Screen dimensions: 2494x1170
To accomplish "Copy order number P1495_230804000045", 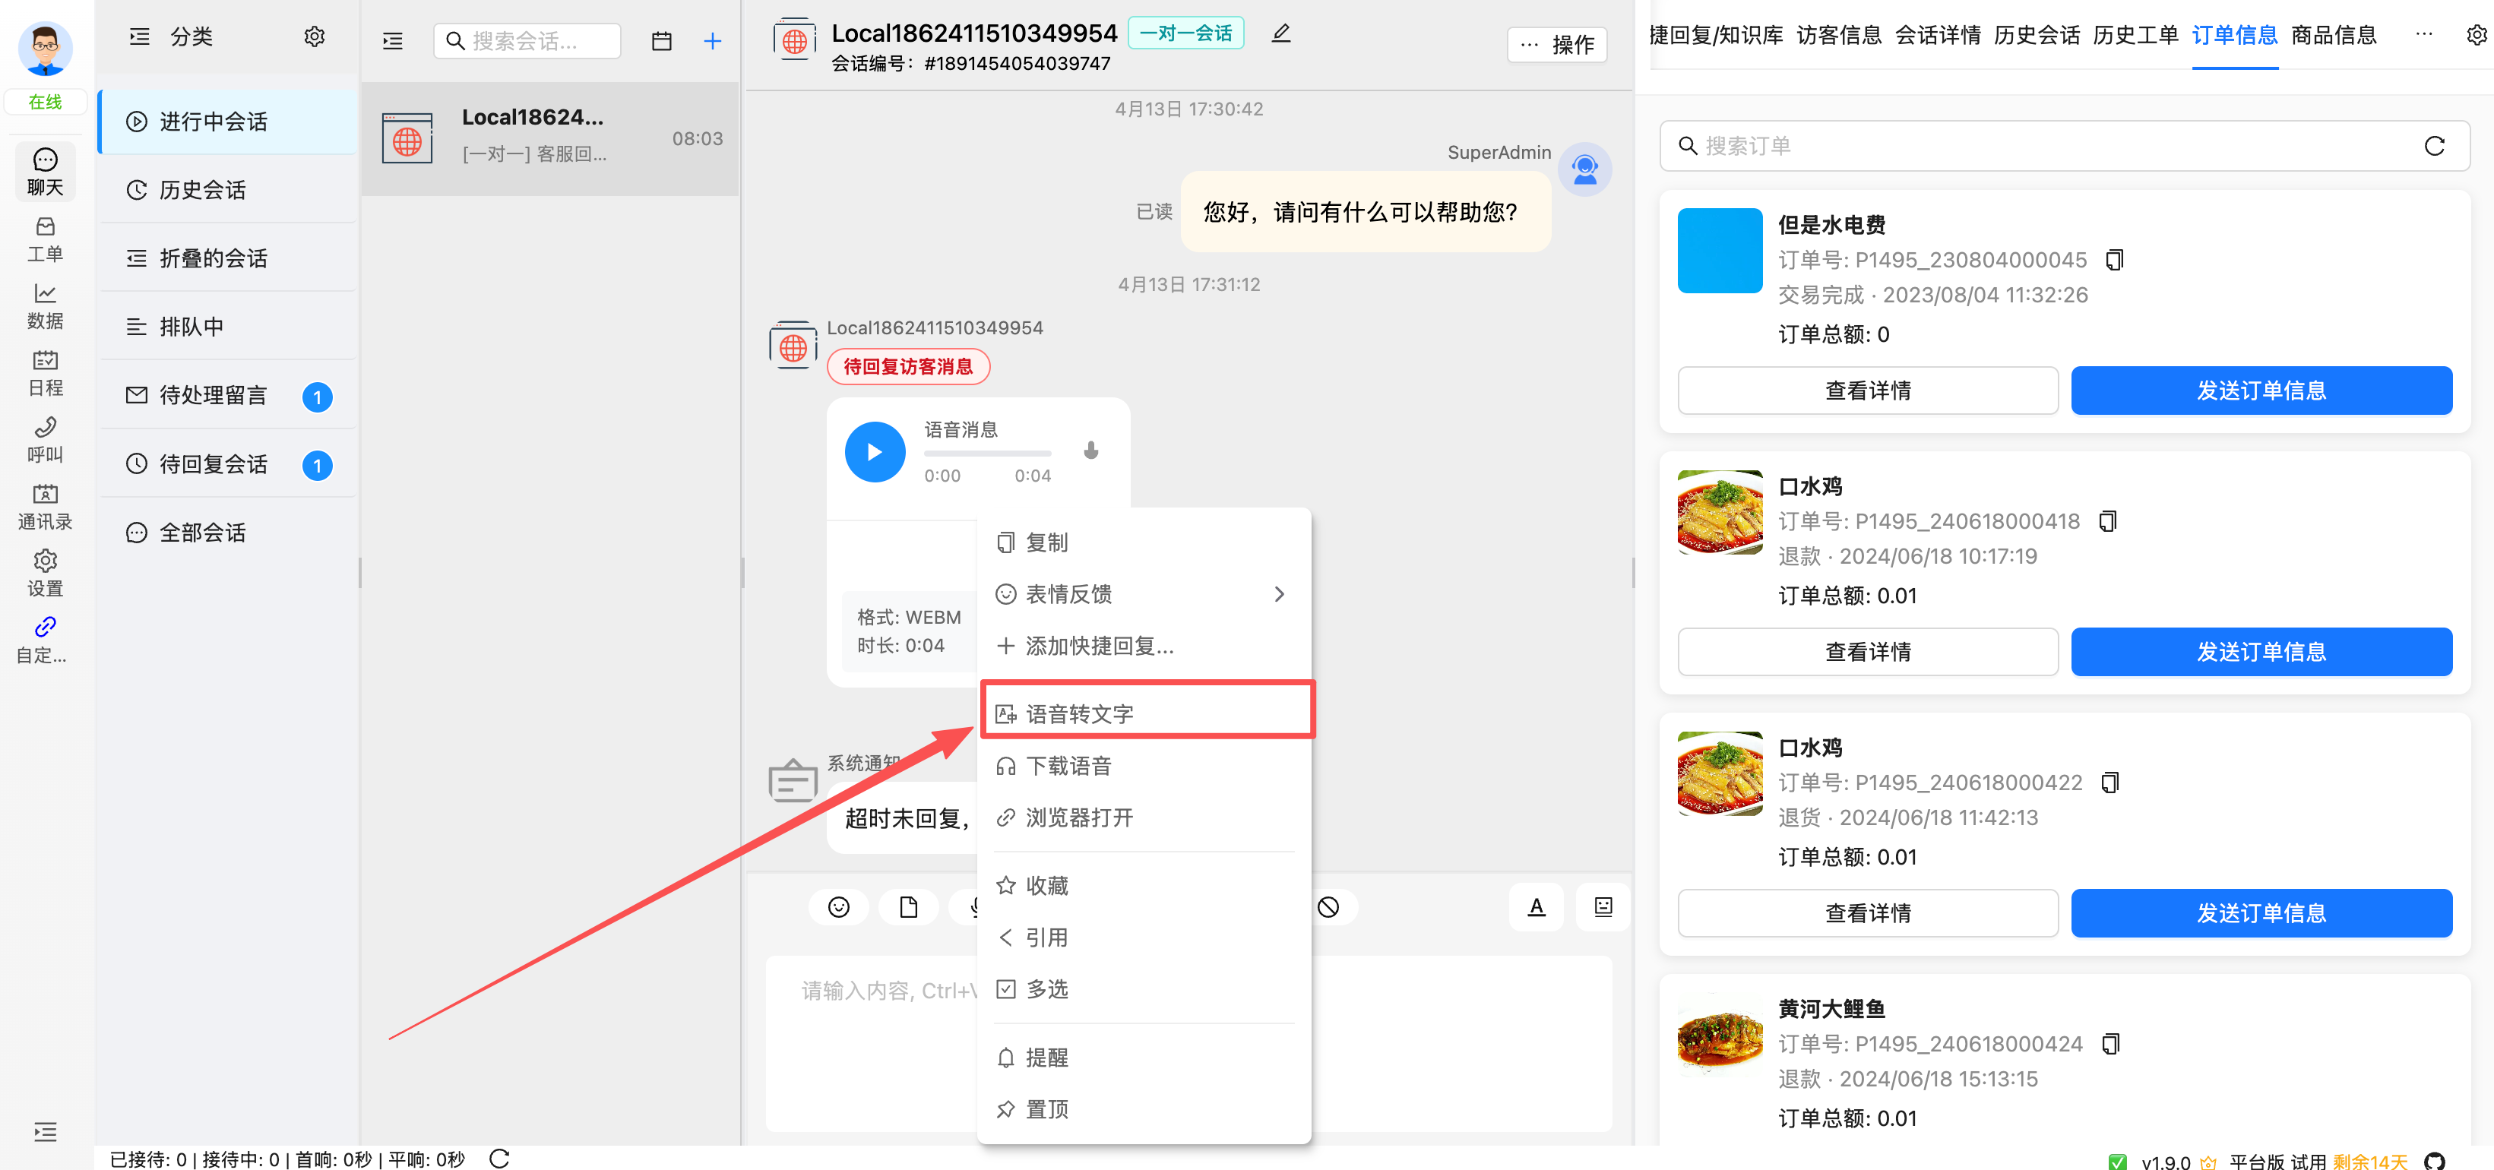I will pos(2115,259).
